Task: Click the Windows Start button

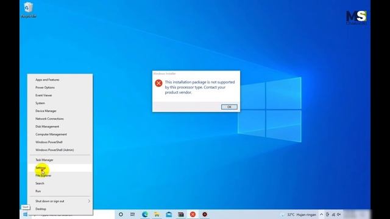Action: (26, 214)
